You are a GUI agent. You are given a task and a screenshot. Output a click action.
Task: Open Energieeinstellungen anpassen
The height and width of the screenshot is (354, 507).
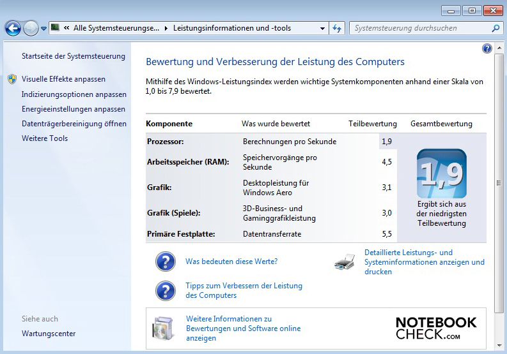click(x=74, y=109)
